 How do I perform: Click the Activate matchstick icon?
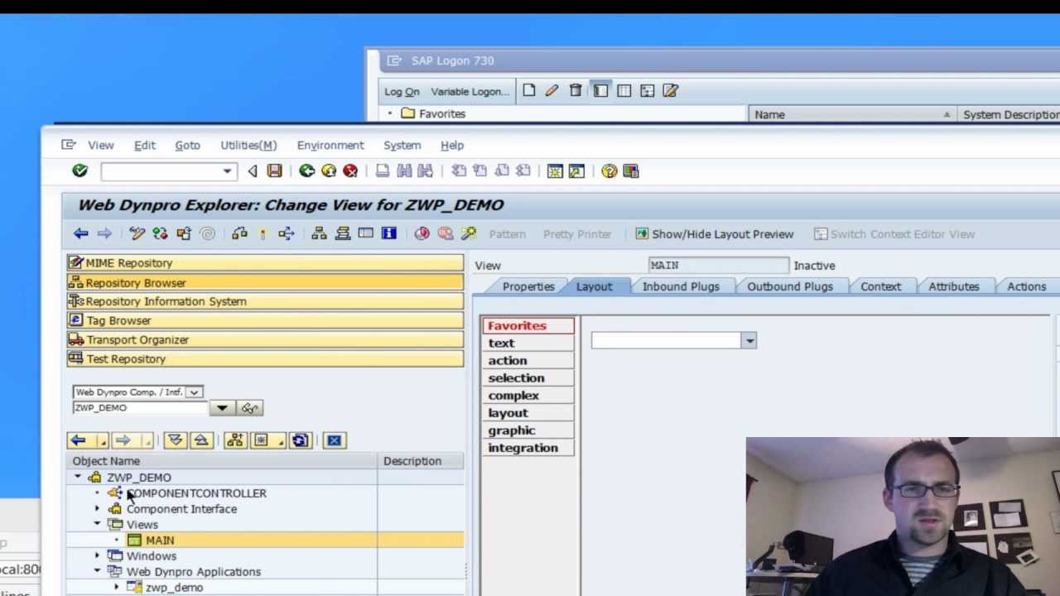(263, 233)
